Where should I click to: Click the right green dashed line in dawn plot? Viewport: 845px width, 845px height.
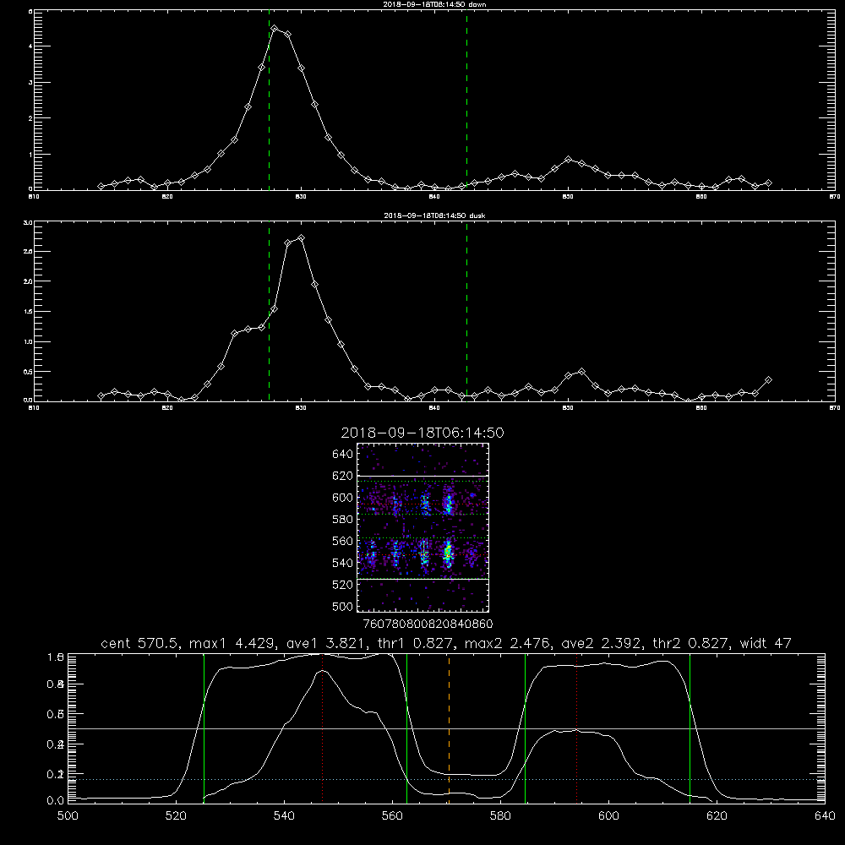pyautogui.click(x=466, y=100)
